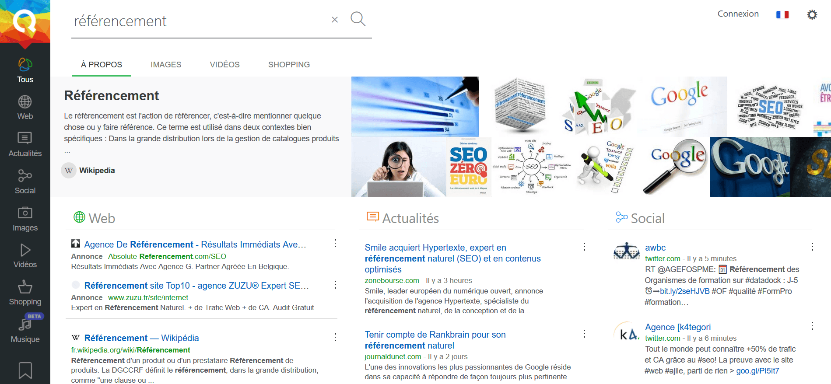This screenshot has height=384, width=831.
Task: Click the Social section header icon
Action: click(621, 217)
